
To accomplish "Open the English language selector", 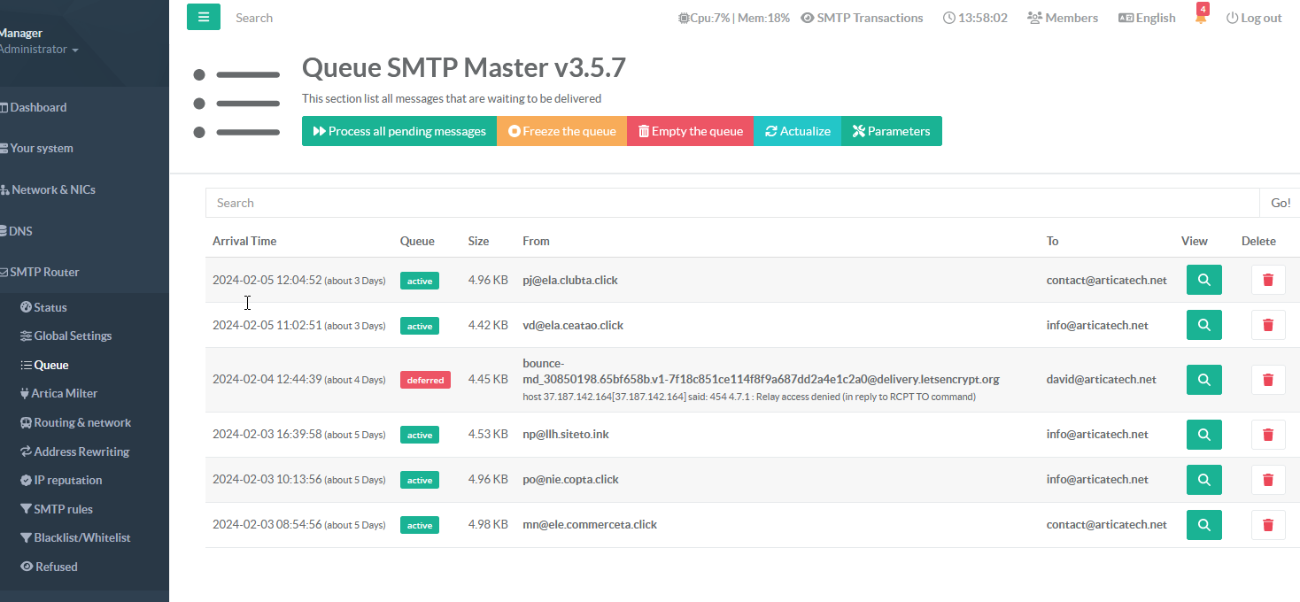I will coord(1147,18).
